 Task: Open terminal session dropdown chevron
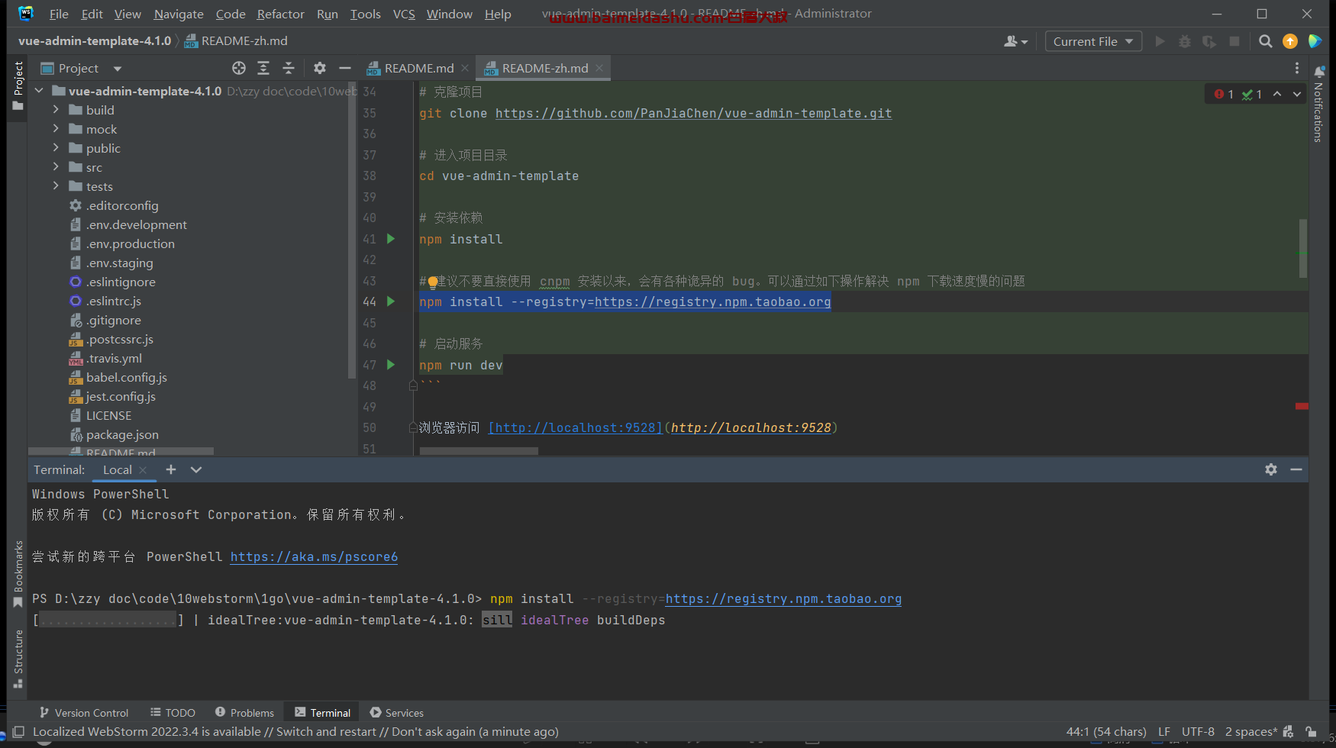click(196, 469)
